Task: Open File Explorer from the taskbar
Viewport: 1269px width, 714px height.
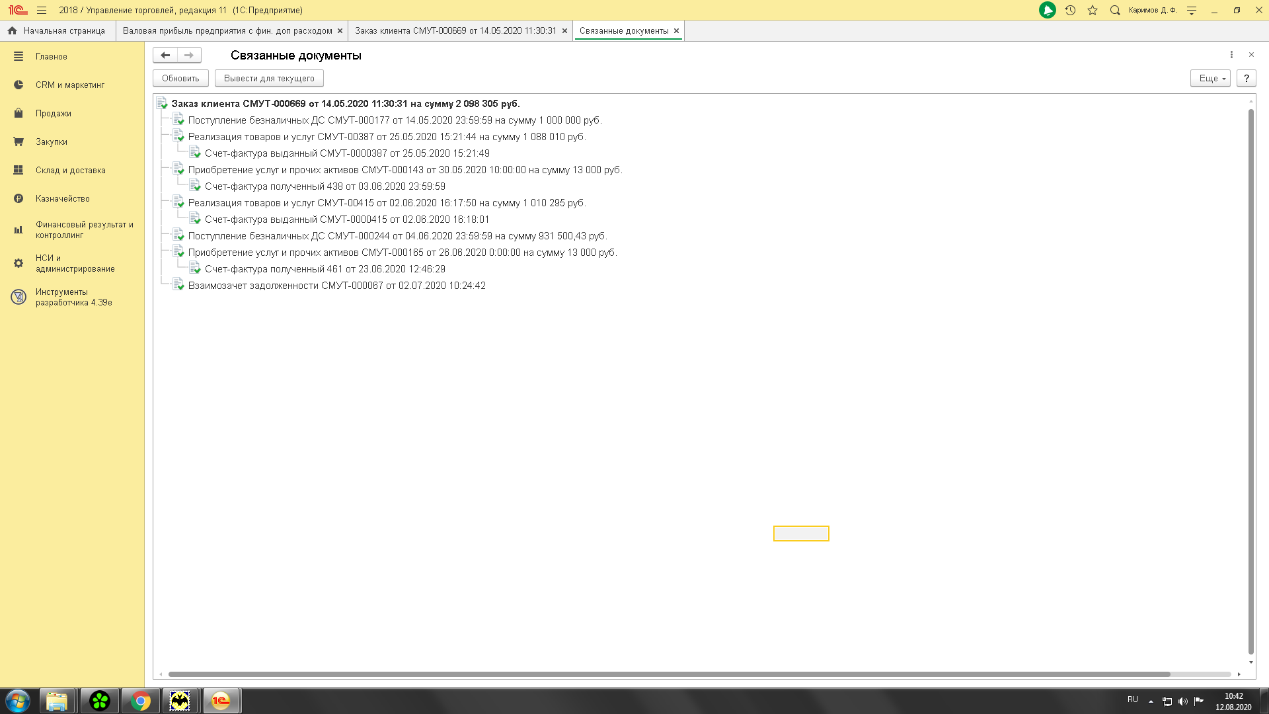Action: click(57, 701)
